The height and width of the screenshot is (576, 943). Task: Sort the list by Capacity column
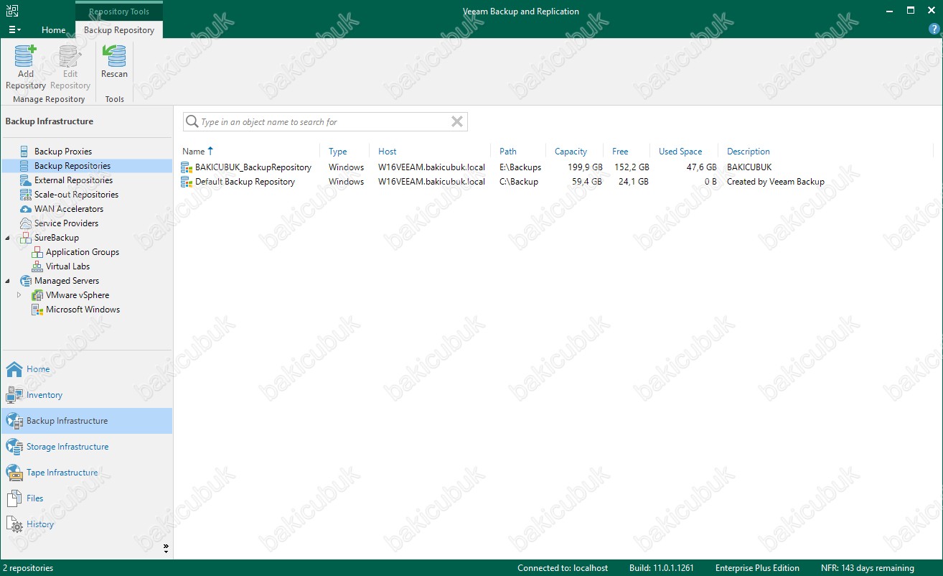click(571, 152)
